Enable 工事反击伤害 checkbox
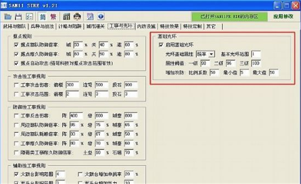The image size is (301, 184). [x=17, y=116]
